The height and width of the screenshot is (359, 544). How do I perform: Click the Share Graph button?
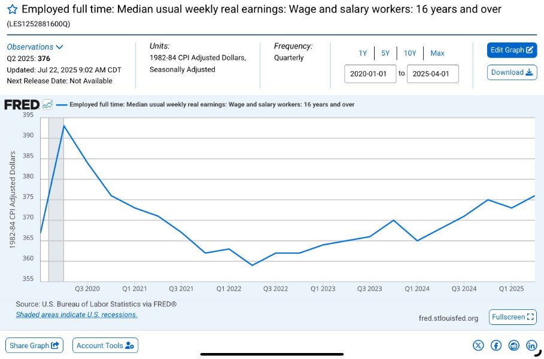tap(35, 345)
